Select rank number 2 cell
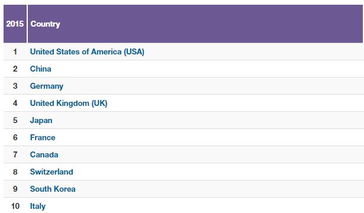Screen dimensions: 364x213 coord(15,69)
